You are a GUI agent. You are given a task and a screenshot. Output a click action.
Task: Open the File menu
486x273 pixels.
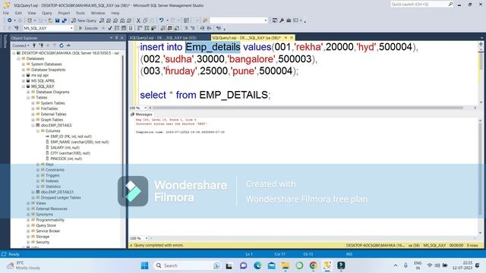tap(6, 13)
